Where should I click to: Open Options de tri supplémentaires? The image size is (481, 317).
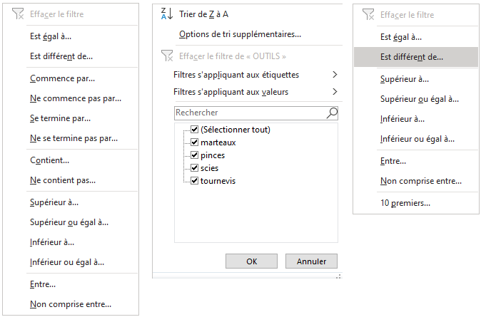(x=240, y=34)
